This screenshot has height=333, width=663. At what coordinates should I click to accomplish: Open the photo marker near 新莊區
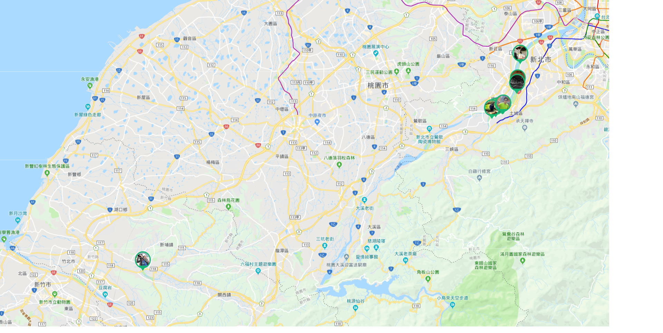[x=520, y=54]
